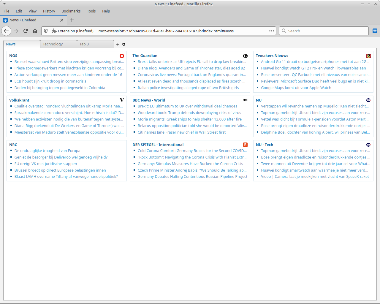Open the NOS feed title link

coord(13,56)
